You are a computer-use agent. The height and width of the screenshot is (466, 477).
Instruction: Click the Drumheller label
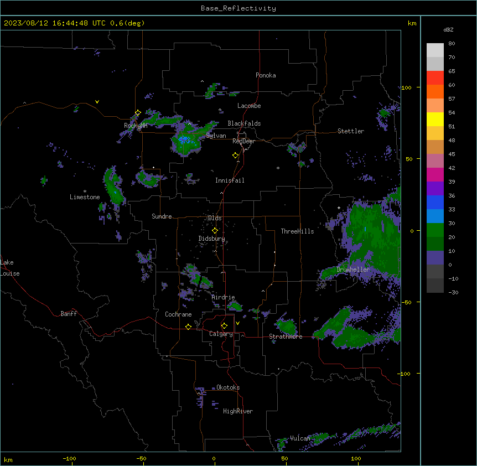point(353,270)
